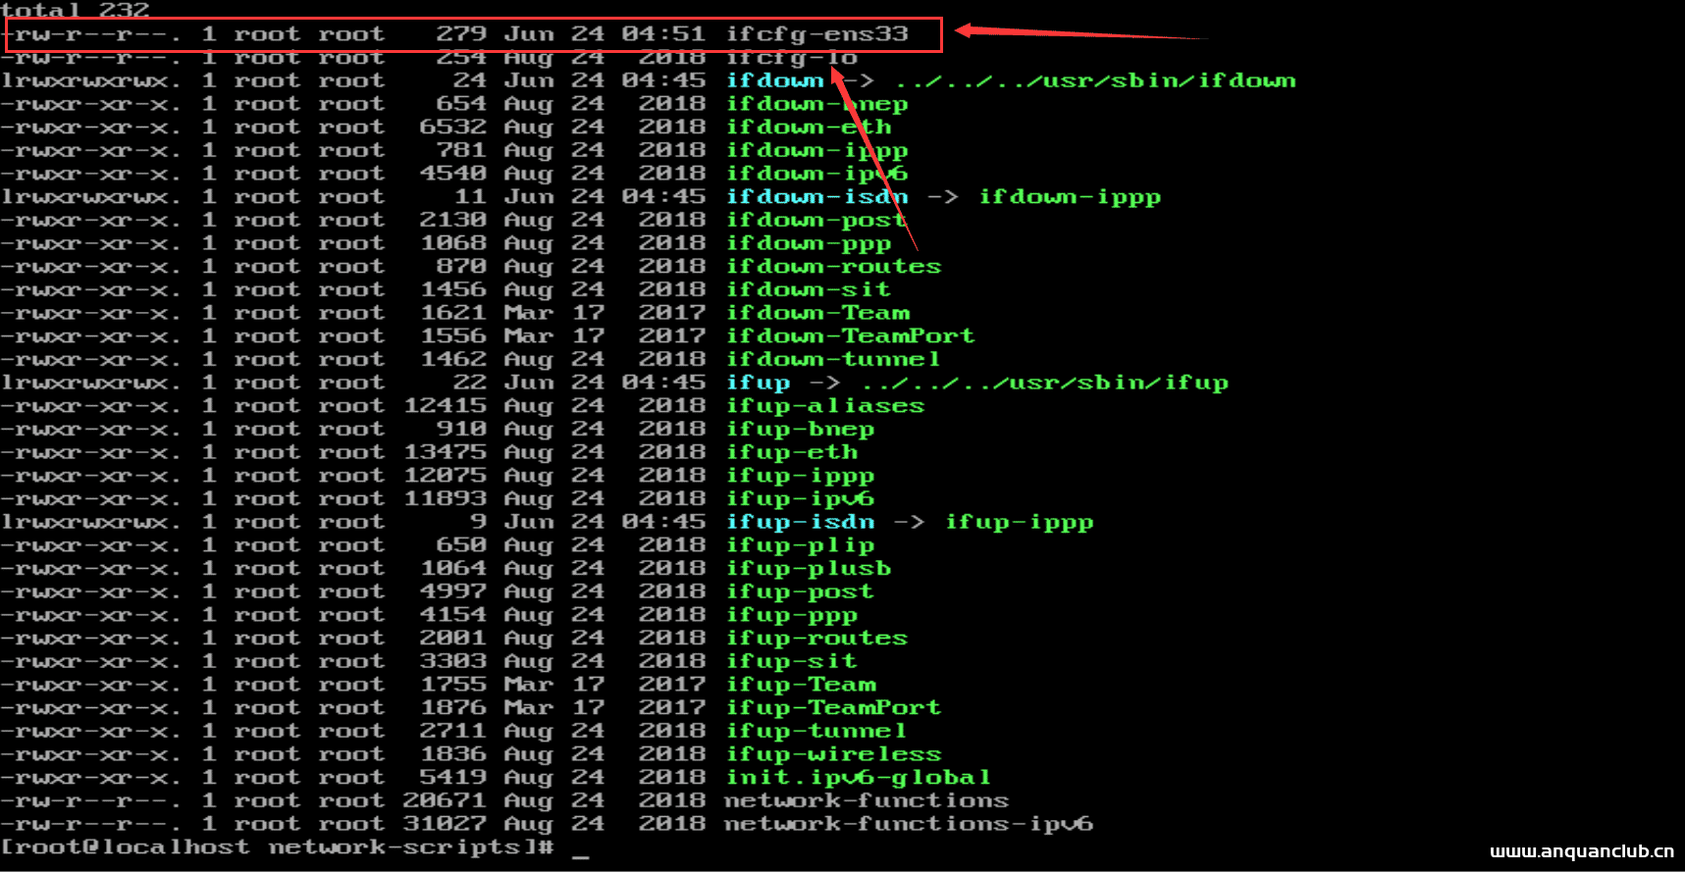Image resolution: width=1685 pixels, height=872 pixels.
Task: Click the ifup-isdn symlink name
Action: [800, 522]
